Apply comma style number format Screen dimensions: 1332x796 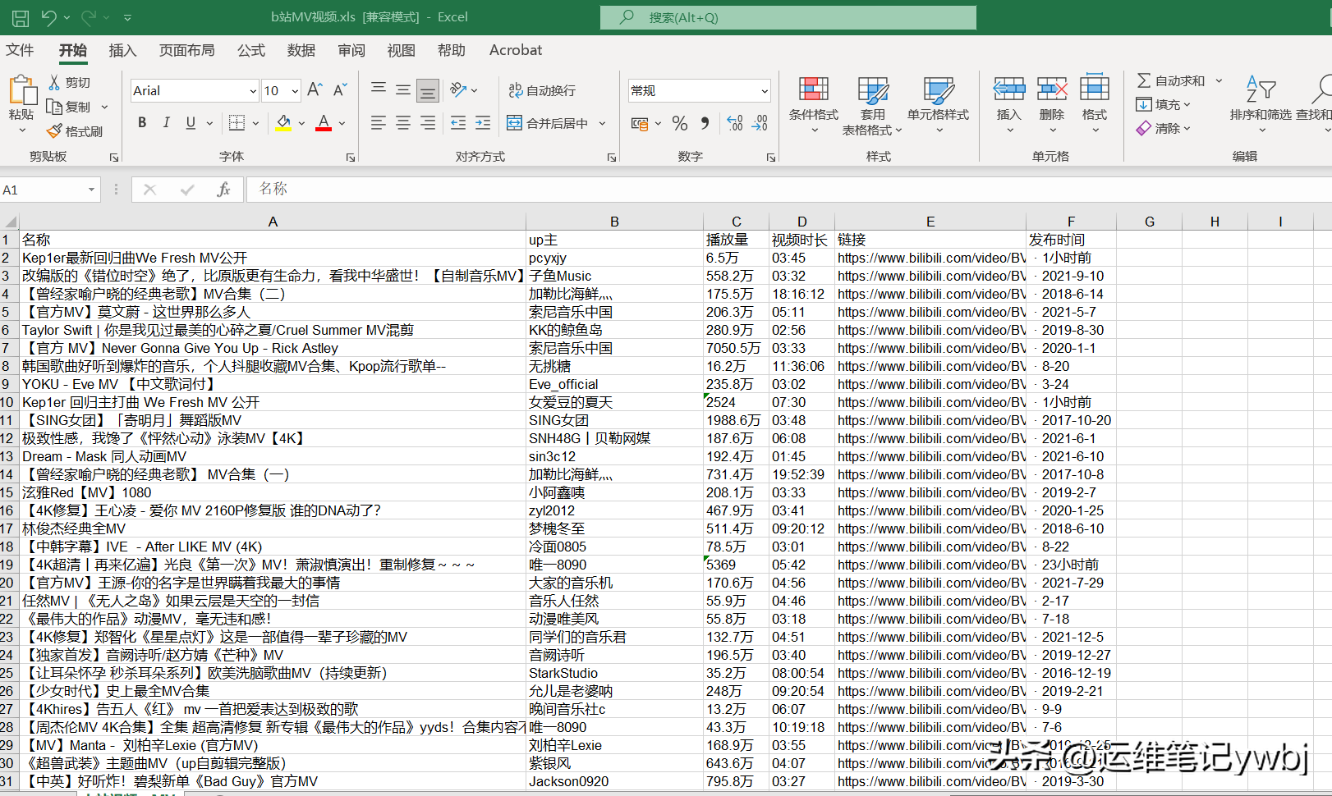(705, 123)
